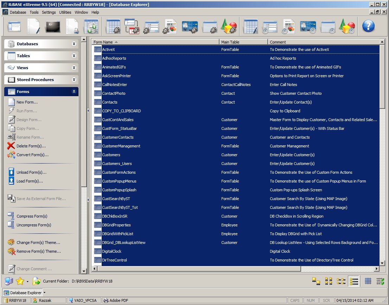This screenshot has width=389, height=305.
Task: Open the Utilities menu
Action: [x=65, y=12]
